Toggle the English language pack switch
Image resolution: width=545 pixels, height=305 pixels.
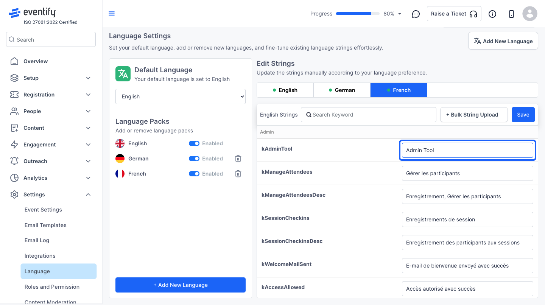(194, 143)
